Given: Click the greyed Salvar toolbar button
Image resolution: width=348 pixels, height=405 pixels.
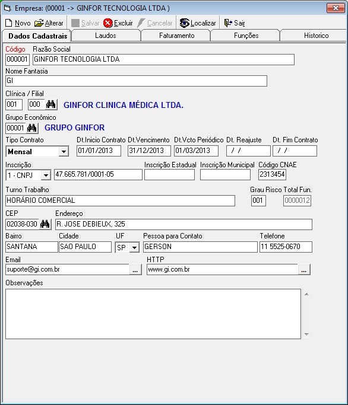Looking at the screenshot, I should pos(85,23).
